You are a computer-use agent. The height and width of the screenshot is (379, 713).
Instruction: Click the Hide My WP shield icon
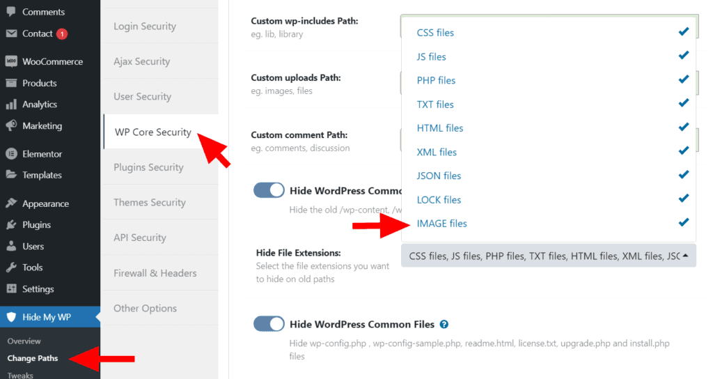pos(11,318)
